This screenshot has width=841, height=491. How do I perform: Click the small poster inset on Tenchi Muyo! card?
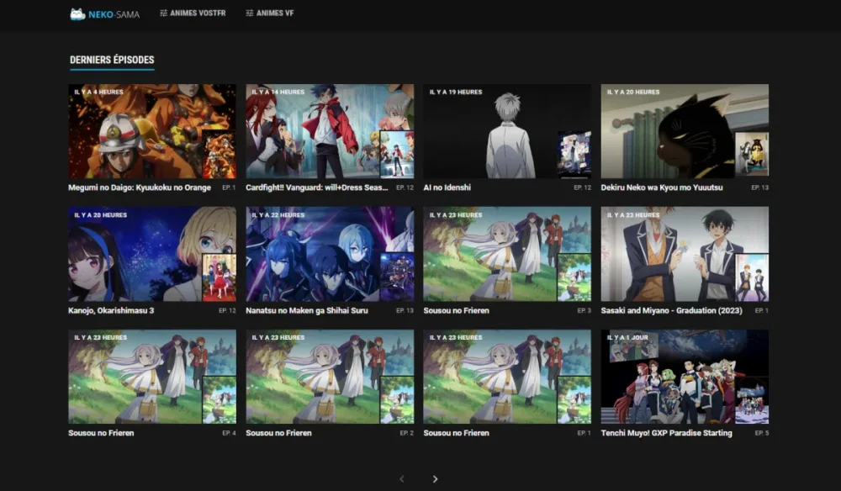pos(752,400)
